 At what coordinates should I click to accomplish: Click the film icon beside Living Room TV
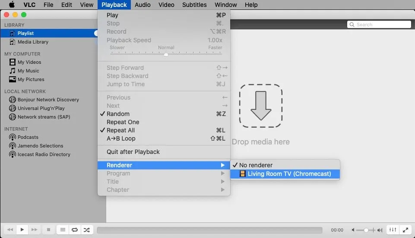tap(242, 174)
